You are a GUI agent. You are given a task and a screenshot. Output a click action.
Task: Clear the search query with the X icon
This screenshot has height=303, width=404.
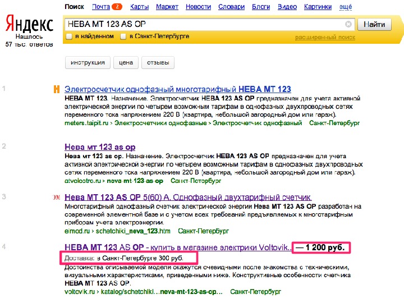[348, 24]
